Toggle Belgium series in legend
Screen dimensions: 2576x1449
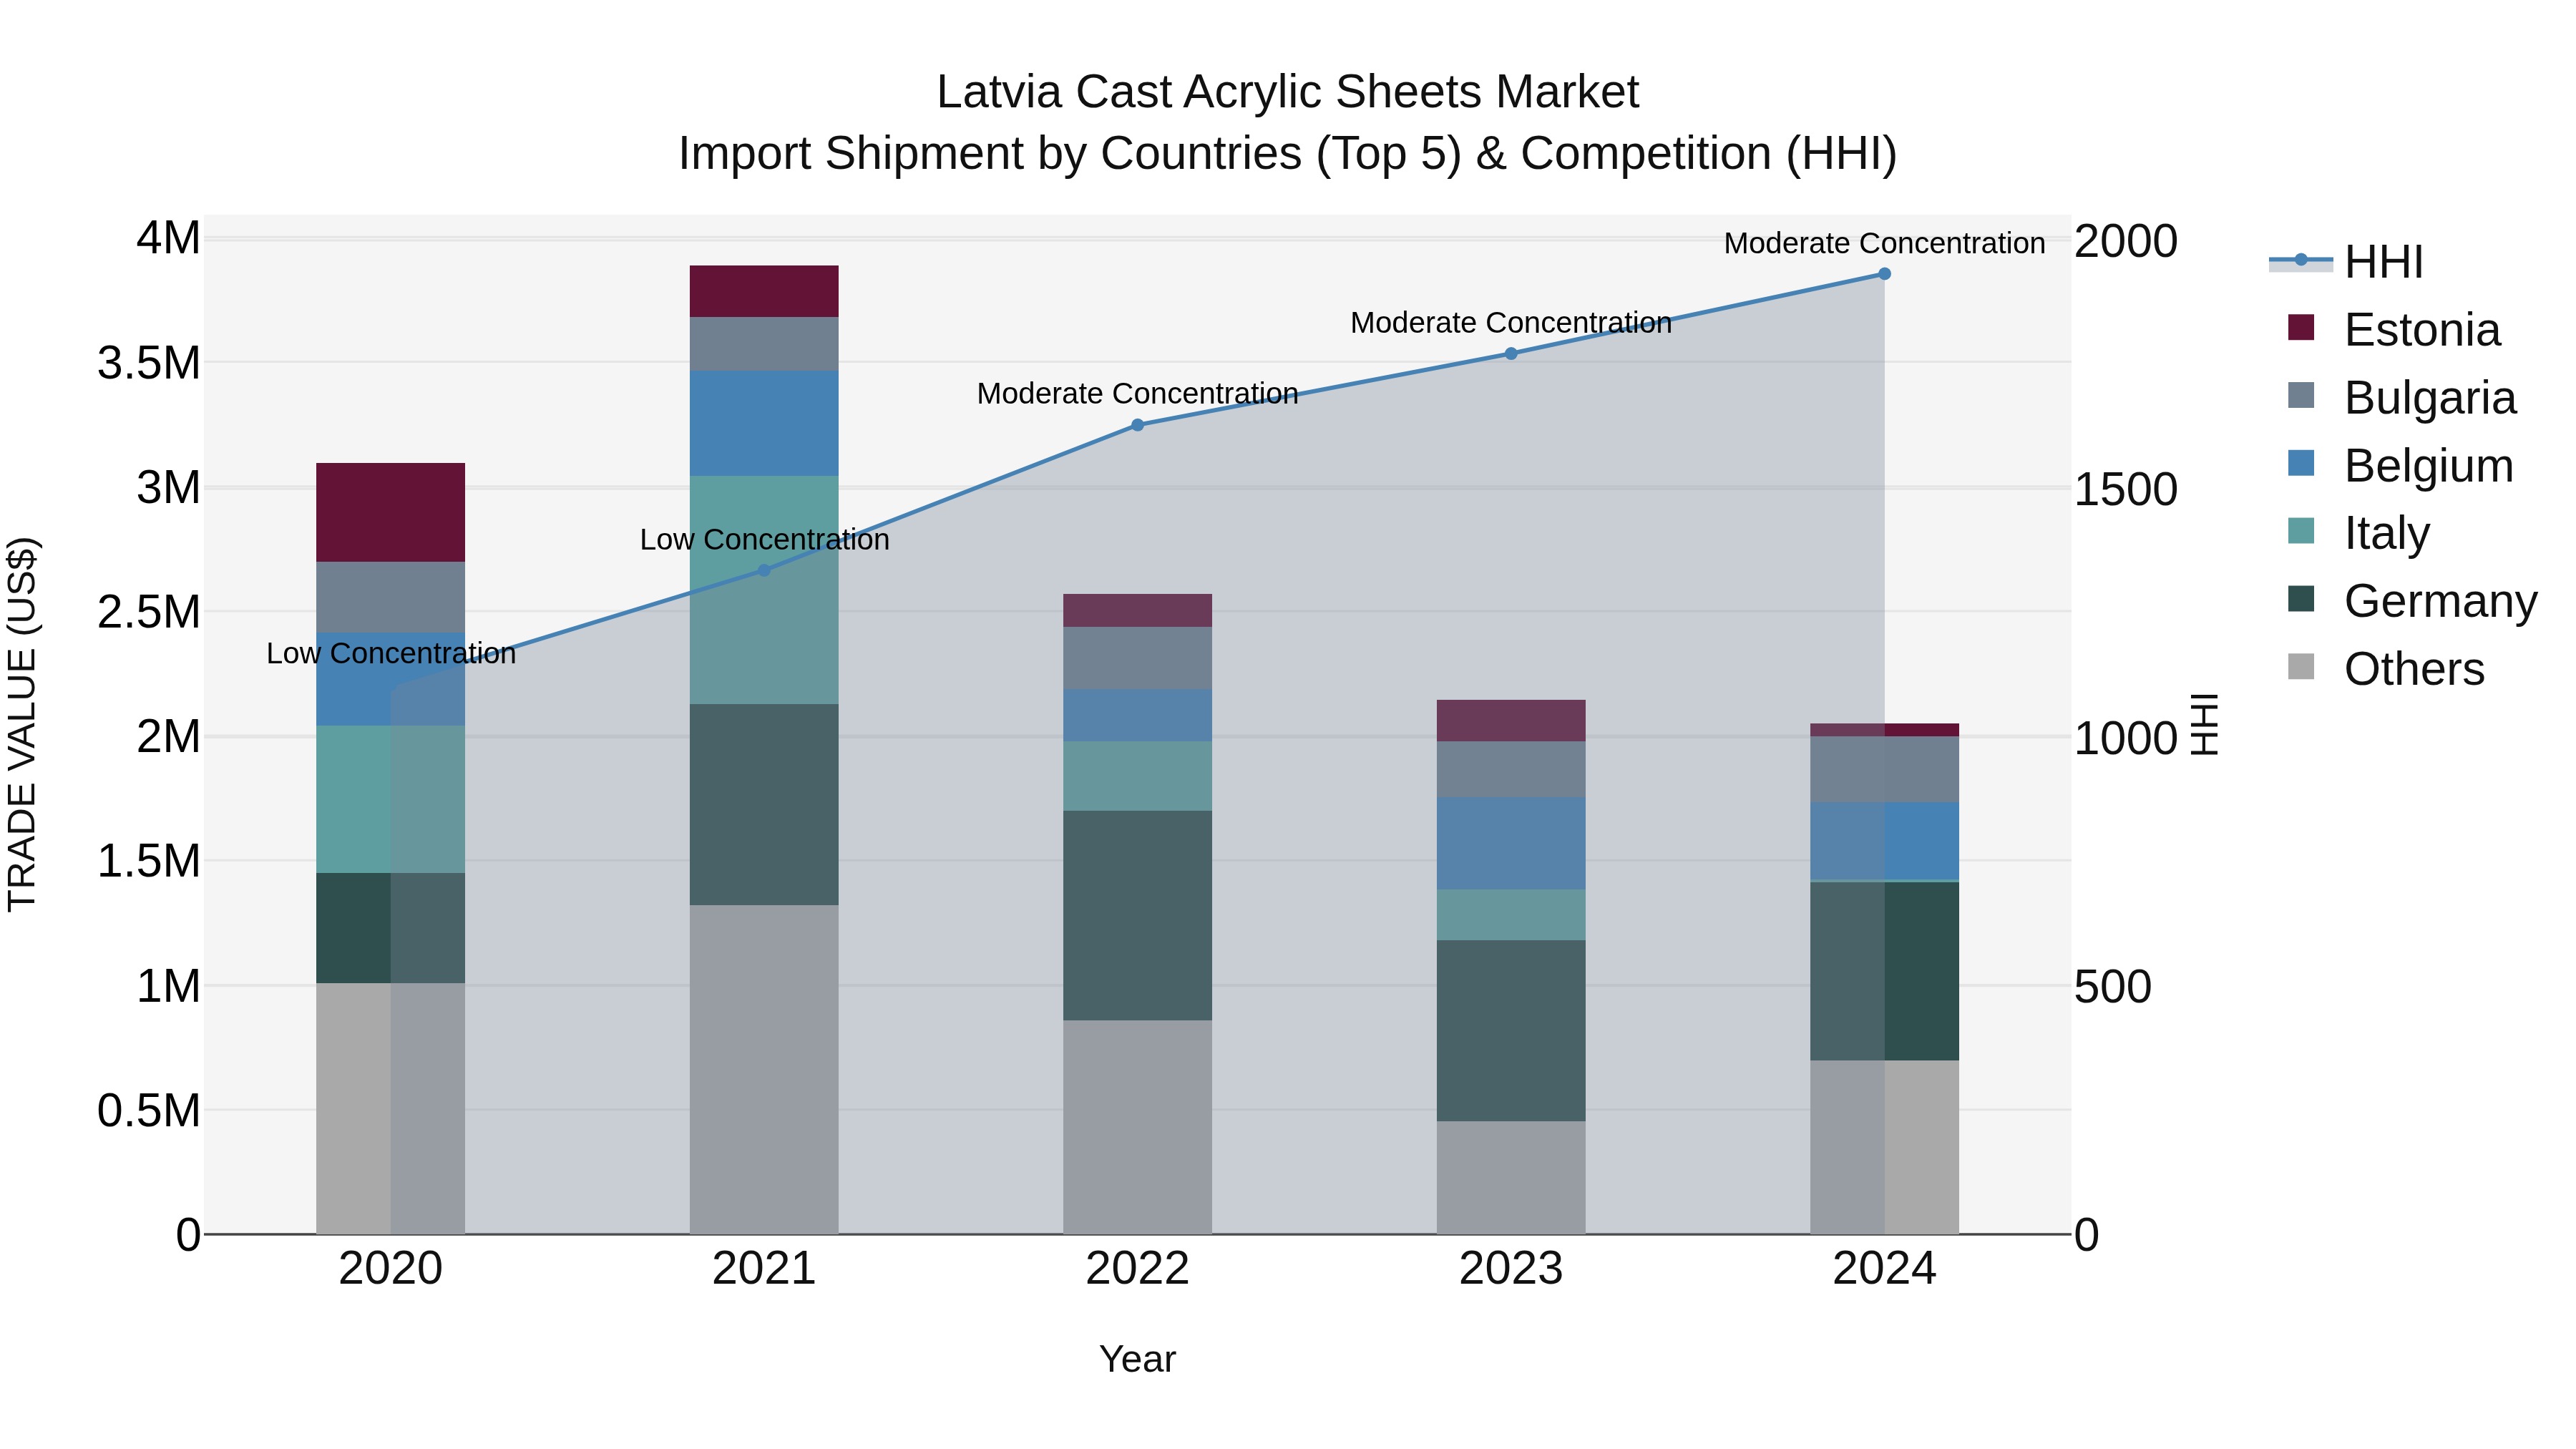point(2400,465)
